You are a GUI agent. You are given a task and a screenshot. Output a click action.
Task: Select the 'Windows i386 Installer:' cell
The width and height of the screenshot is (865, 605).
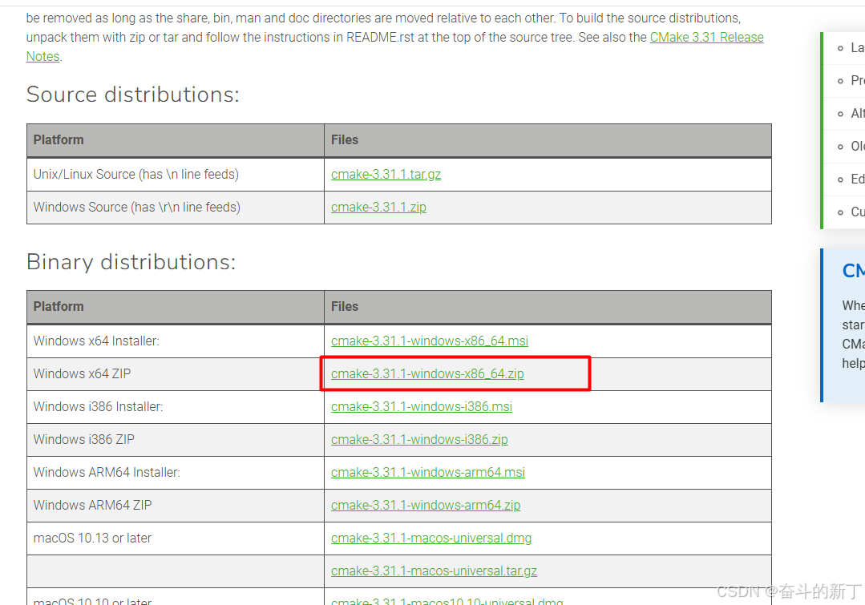[176, 406]
